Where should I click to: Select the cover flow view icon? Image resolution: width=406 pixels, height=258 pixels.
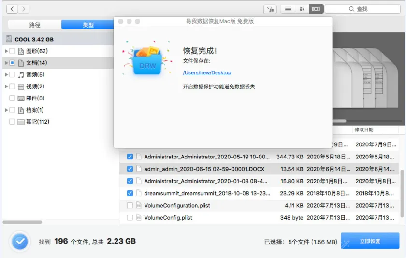pos(316,9)
